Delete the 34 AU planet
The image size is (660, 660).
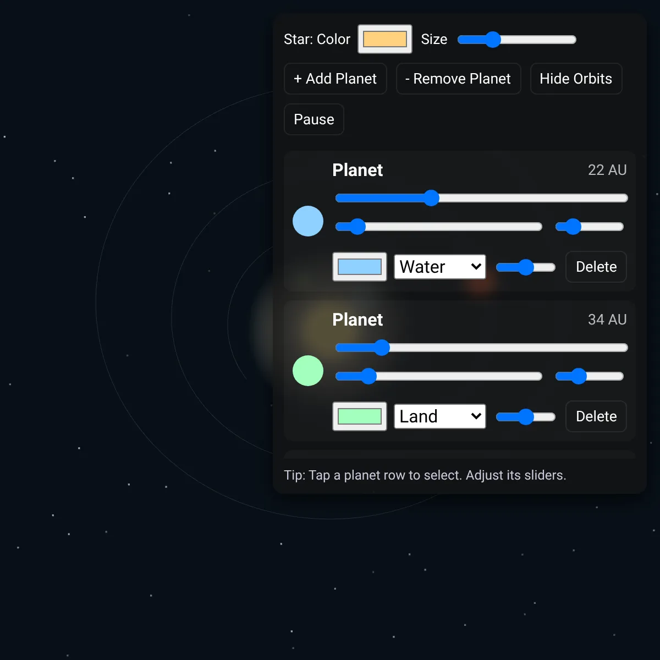pyautogui.click(x=596, y=416)
